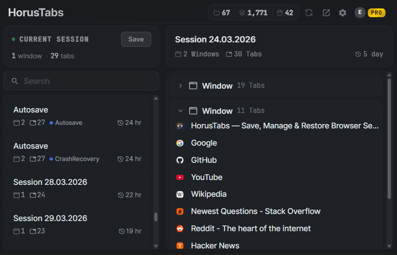Click the CrashRecovery tag label
This screenshot has width=397, height=255.
coord(77,159)
